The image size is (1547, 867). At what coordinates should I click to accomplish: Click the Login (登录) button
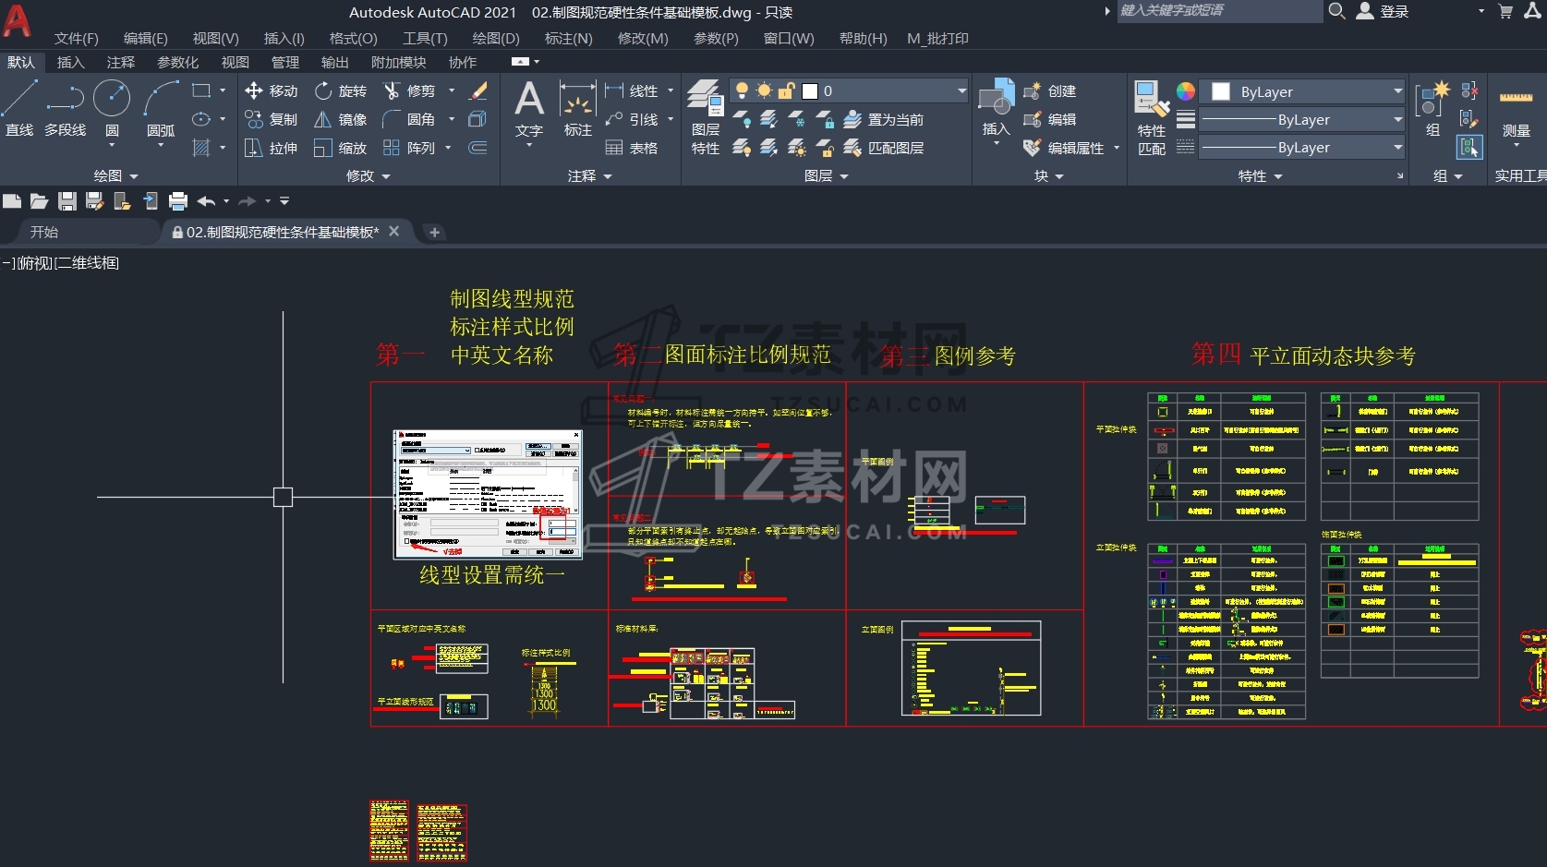point(1384,11)
